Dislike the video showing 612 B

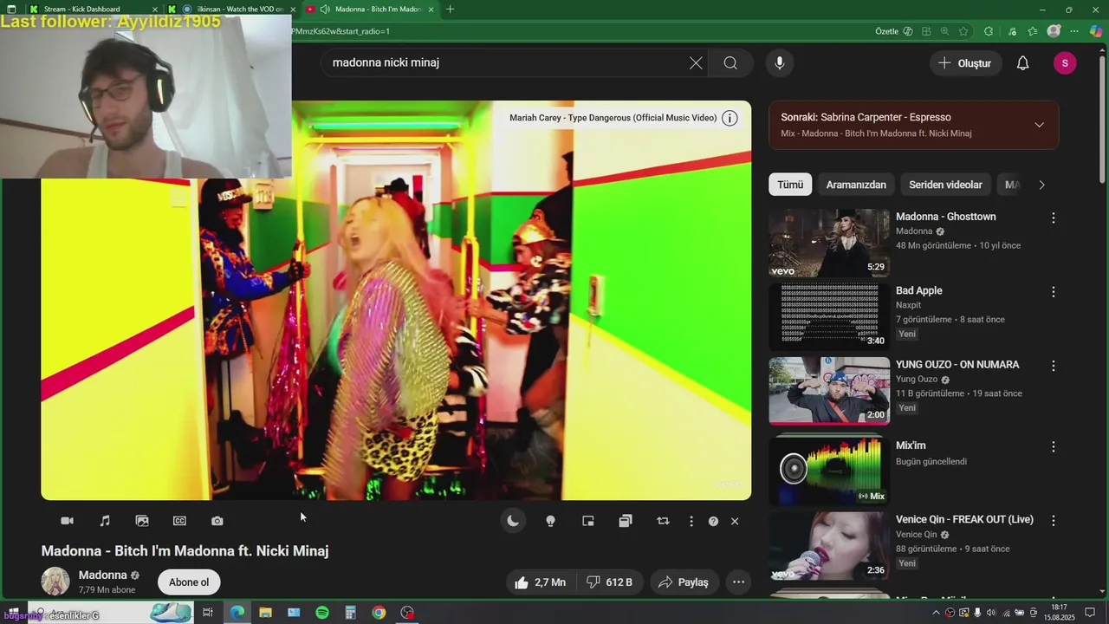click(x=610, y=582)
